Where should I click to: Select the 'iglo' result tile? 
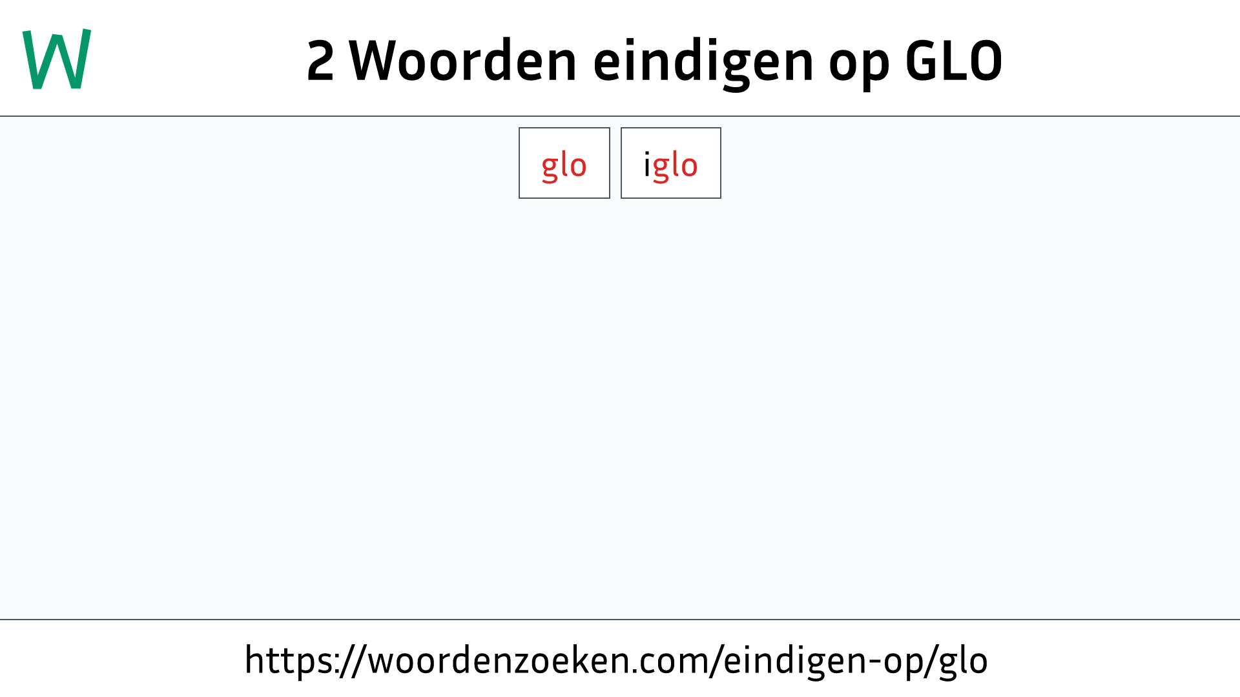[670, 163]
